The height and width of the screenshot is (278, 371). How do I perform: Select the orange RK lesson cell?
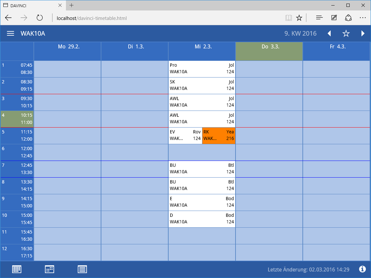pos(219,135)
